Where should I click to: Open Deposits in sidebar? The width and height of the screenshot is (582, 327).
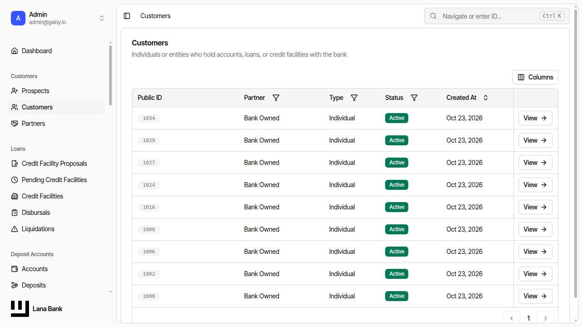(x=56, y=285)
